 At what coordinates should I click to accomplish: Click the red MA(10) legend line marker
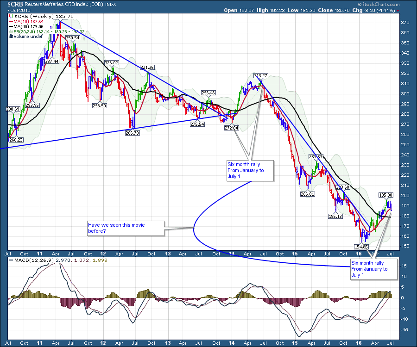click(x=11, y=21)
